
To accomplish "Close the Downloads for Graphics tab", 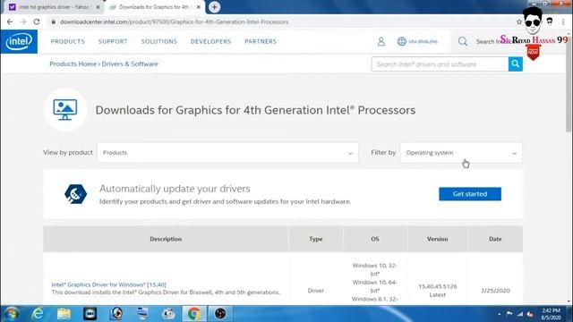I will [199, 7].
